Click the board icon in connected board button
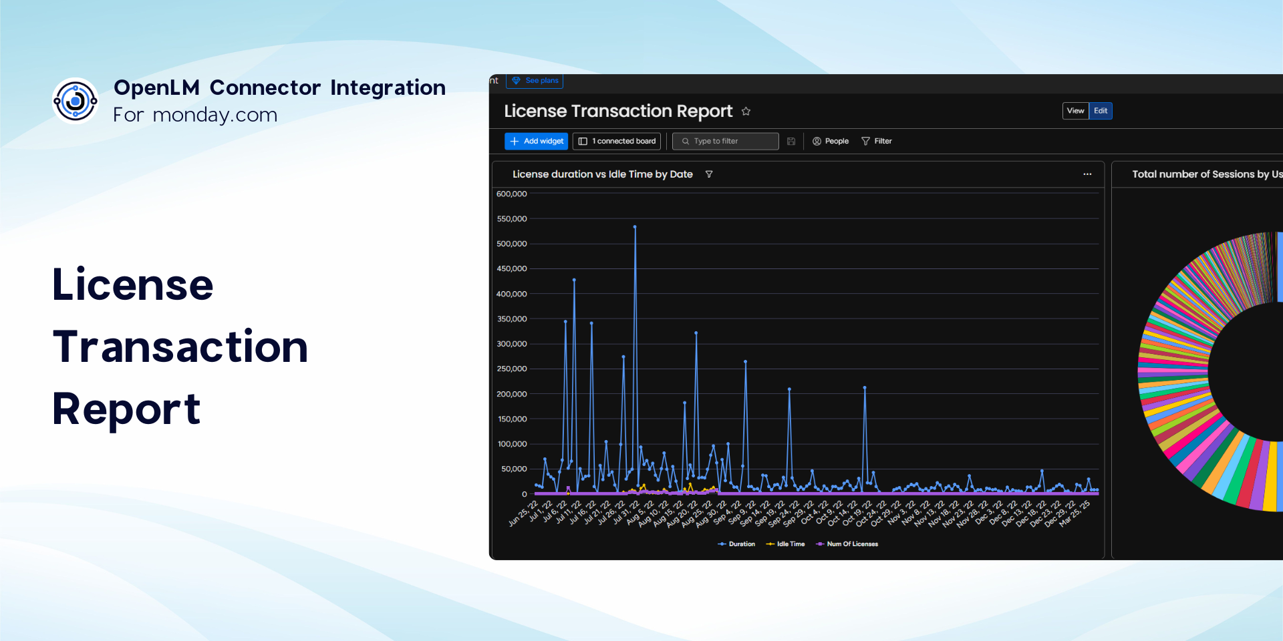1283x641 pixels. coord(583,142)
